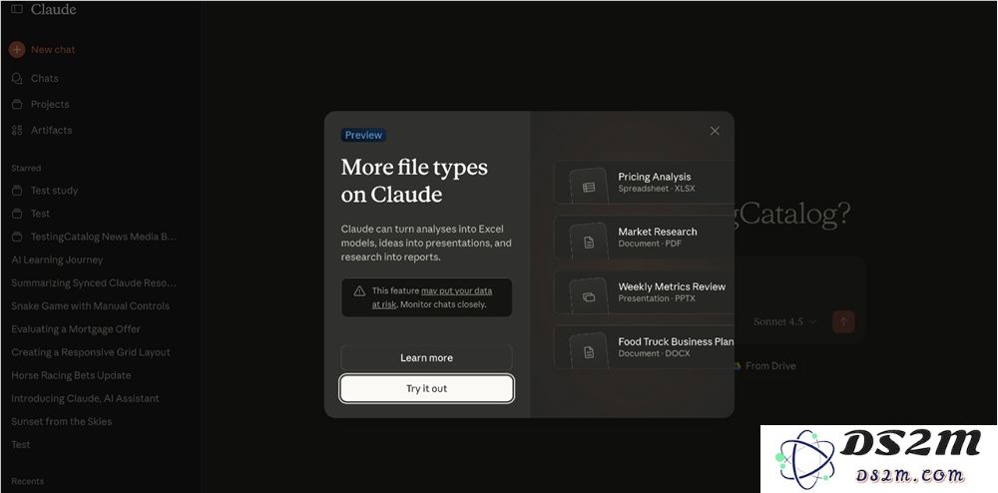Click the sidebar collapse icon beside Claude
This screenshot has width=998, height=493.
(x=17, y=10)
